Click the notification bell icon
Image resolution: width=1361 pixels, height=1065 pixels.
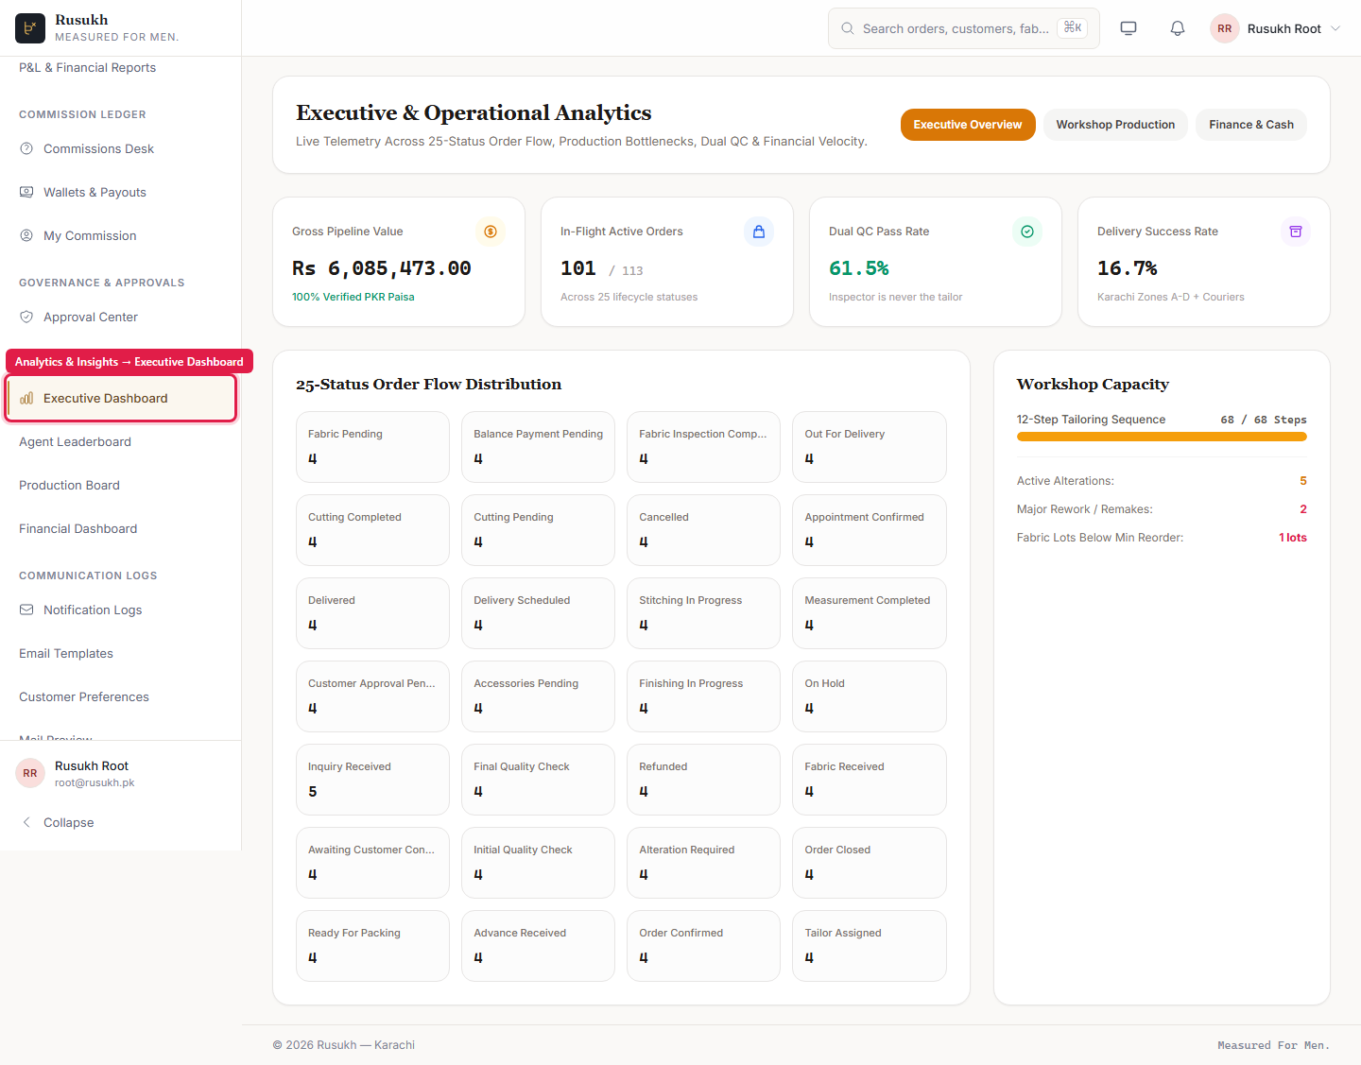tap(1178, 28)
